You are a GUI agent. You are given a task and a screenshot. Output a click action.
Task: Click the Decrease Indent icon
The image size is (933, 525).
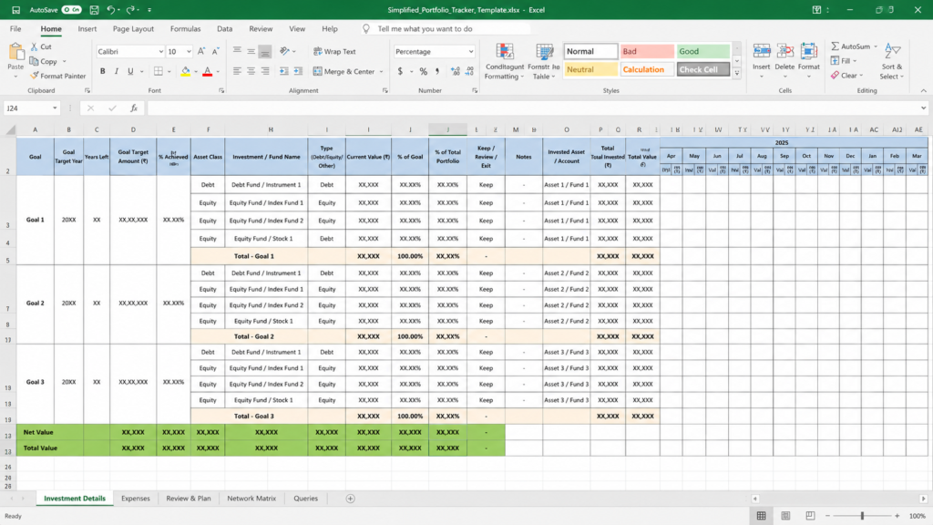(284, 71)
